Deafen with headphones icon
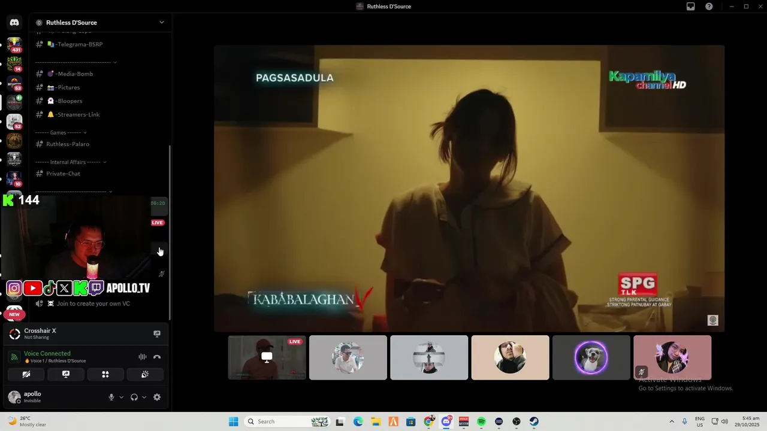Image resolution: width=767 pixels, height=431 pixels. point(134,397)
